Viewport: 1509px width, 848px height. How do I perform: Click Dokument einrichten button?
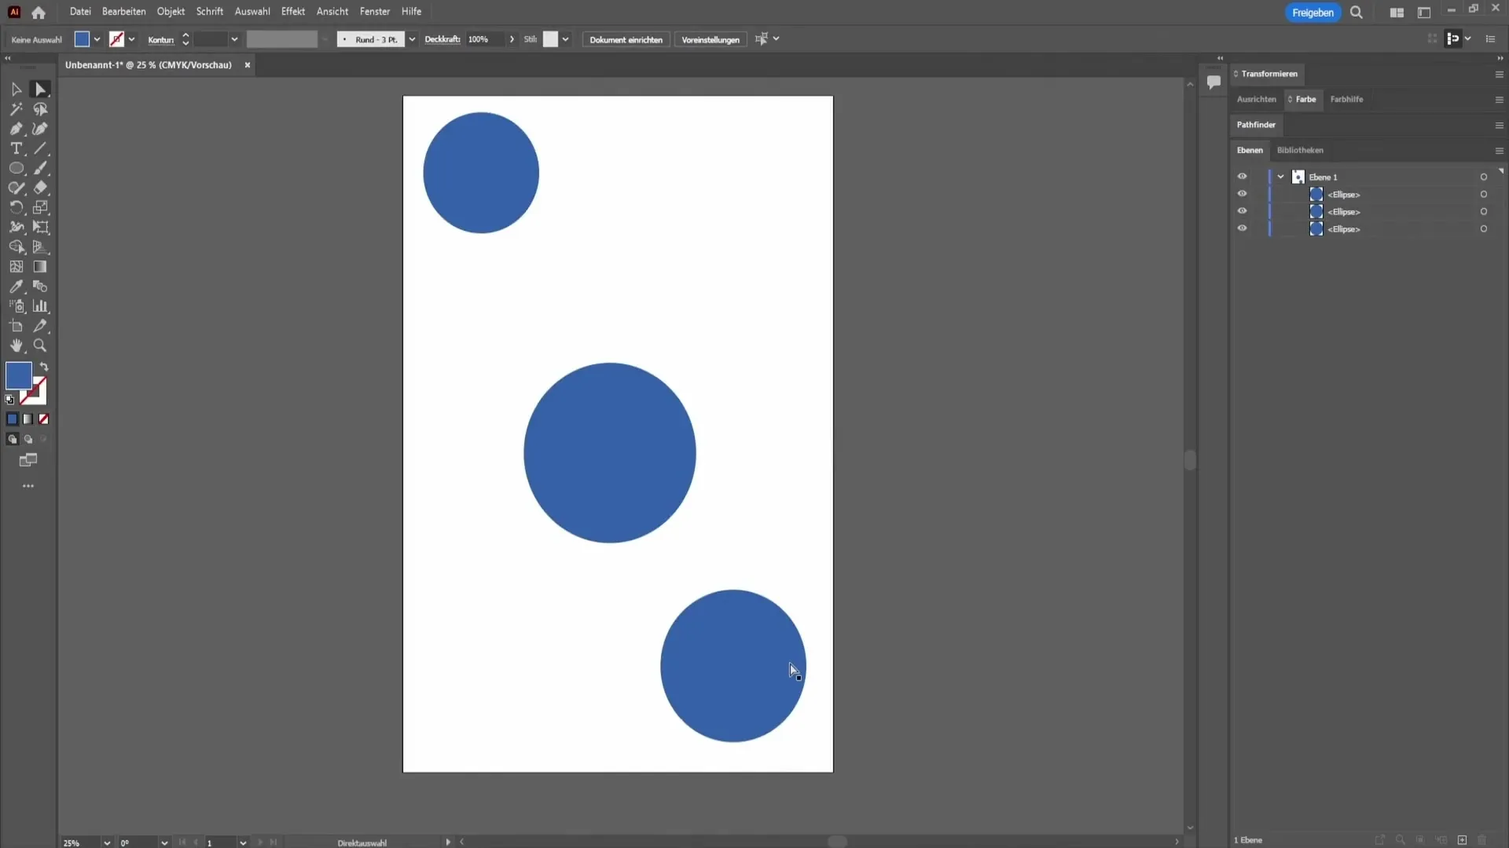pos(626,39)
